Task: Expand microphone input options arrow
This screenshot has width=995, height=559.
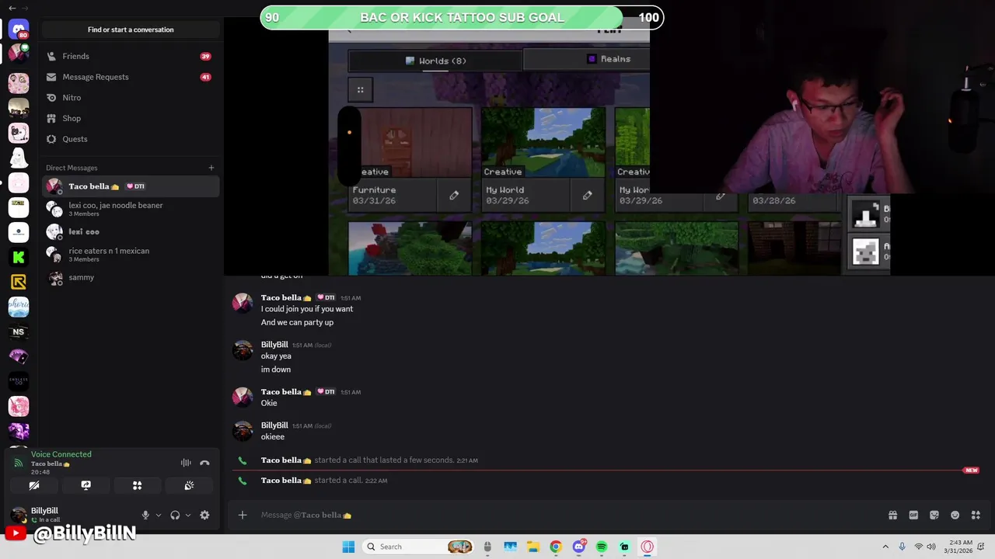Action: click(159, 515)
